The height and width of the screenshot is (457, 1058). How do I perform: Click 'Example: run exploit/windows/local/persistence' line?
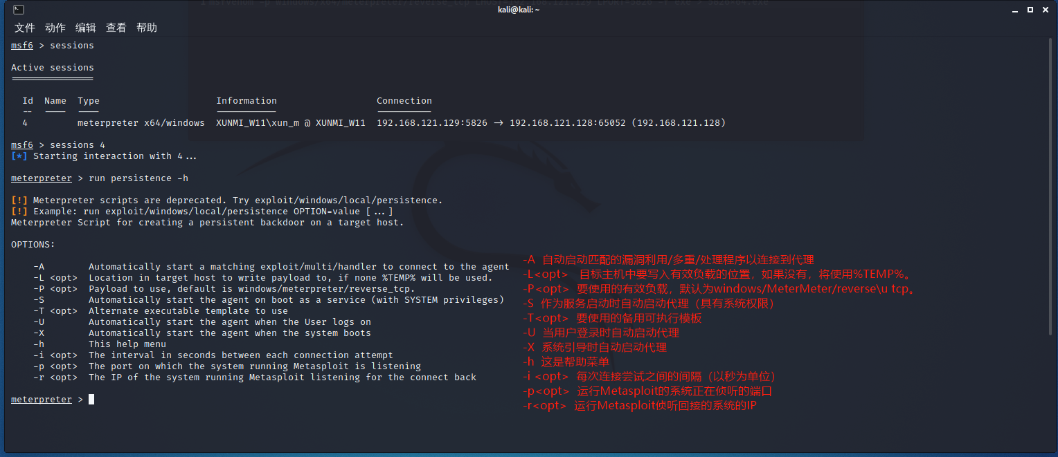point(202,212)
